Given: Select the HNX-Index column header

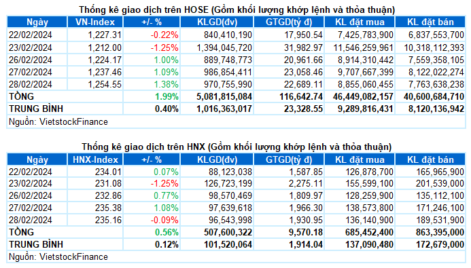Looking at the screenshot, I should click(x=95, y=159).
